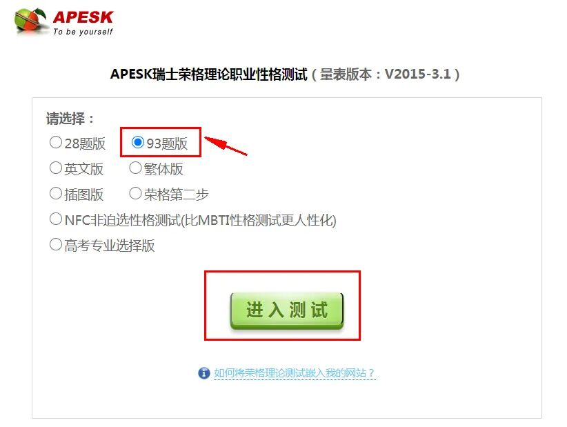Click the red arrow pointing at 93题版
Screen dimensions: 567x427
click(x=226, y=146)
